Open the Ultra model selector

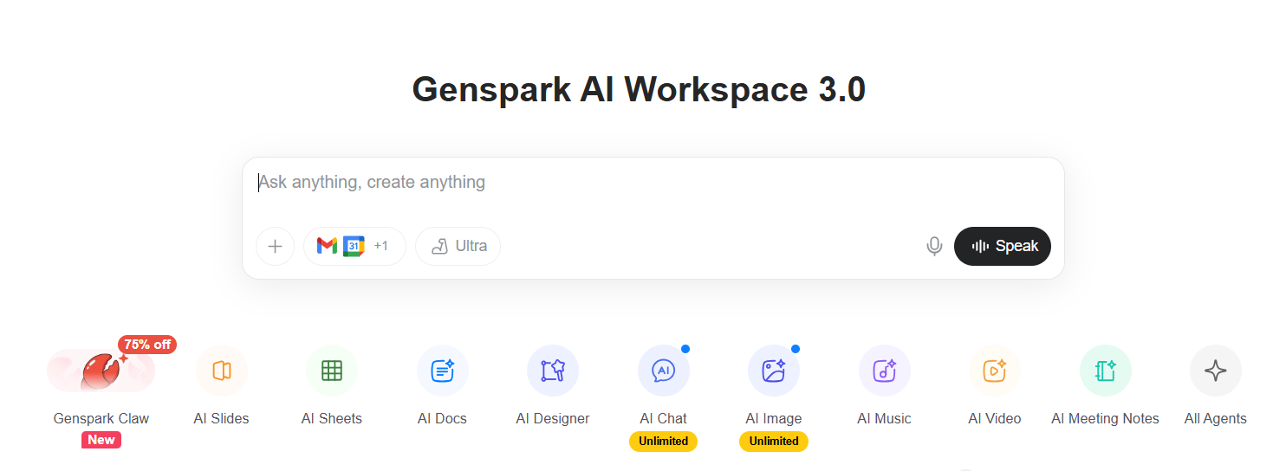tap(458, 246)
